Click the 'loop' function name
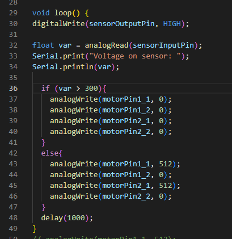The height and width of the screenshot is (239, 232). (63, 13)
